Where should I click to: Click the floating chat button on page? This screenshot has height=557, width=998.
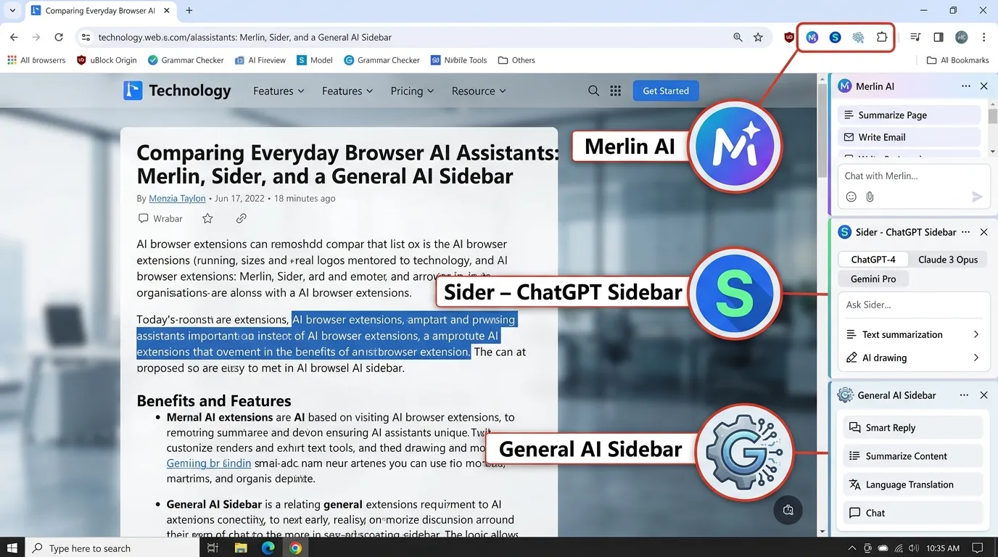coord(788,509)
